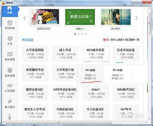This screenshot has height=126, width=153.
Task: Open the 大学英语六级 word list card
Action: tap(65, 73)
